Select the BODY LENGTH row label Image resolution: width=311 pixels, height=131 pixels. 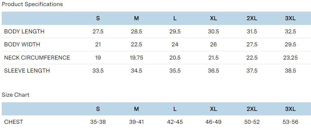point(24,32)
